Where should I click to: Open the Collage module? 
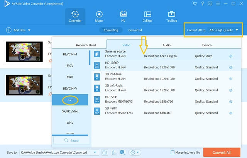[x=147, y=16]
